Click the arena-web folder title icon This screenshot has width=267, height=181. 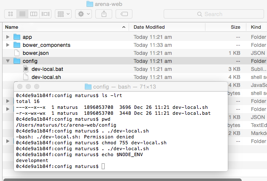(x=89, y=4)
